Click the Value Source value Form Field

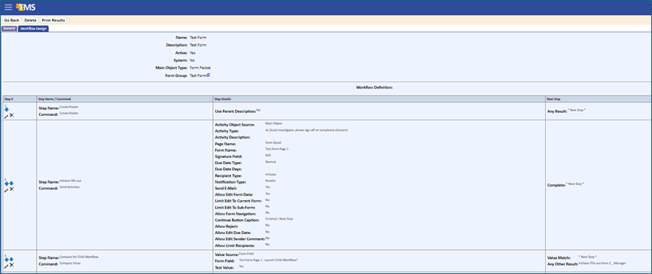click(246, 253)
